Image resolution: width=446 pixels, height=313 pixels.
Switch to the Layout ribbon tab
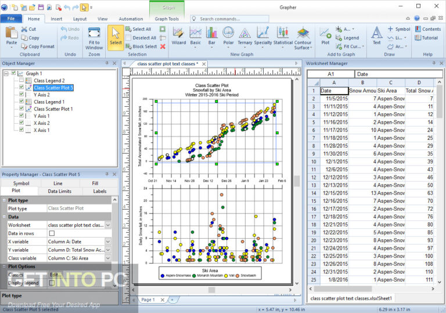pos(80,19)
